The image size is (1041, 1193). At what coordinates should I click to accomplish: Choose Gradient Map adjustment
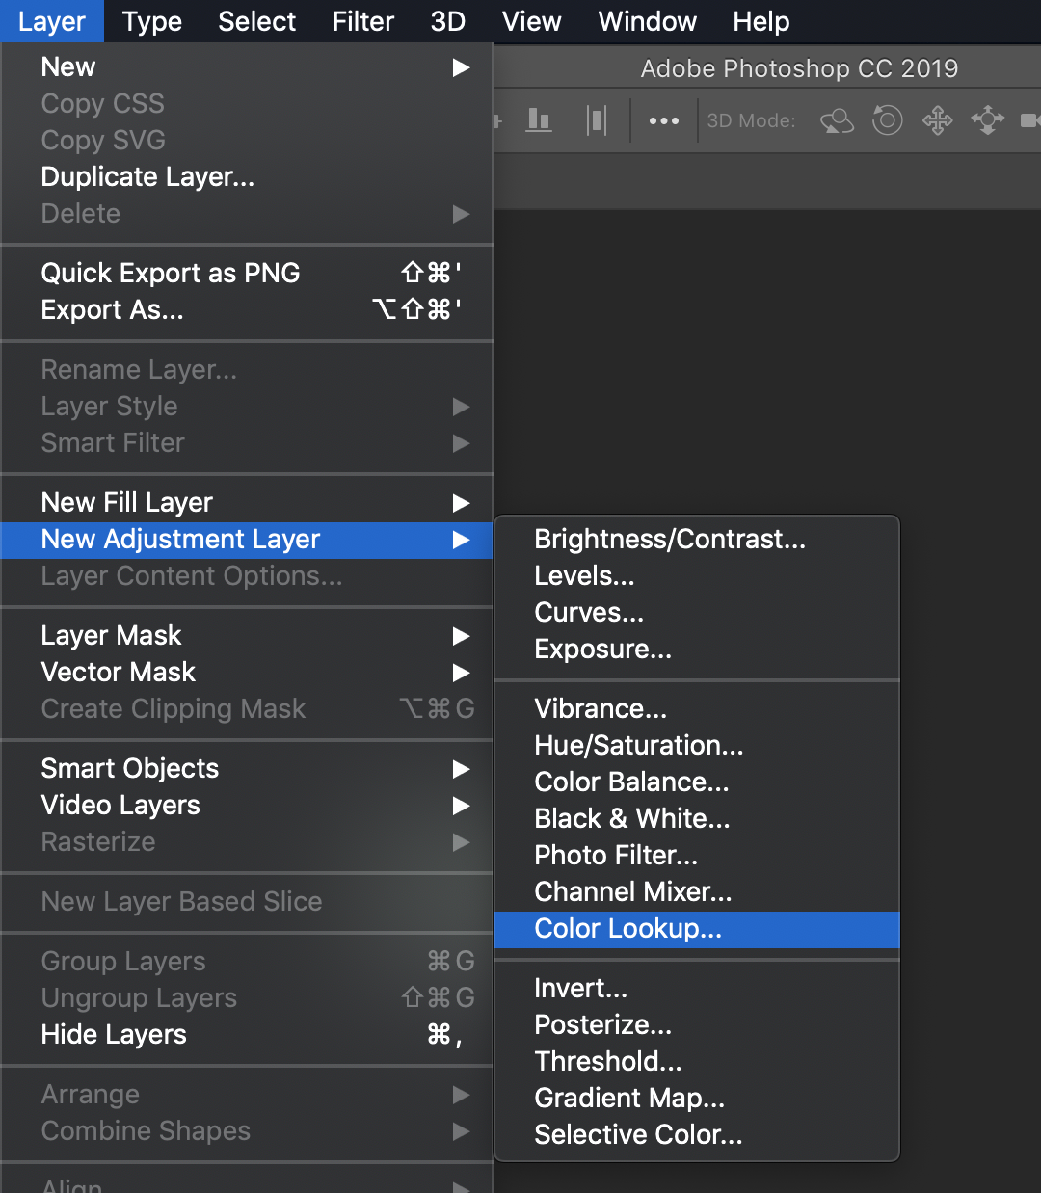pos(629,1099)
